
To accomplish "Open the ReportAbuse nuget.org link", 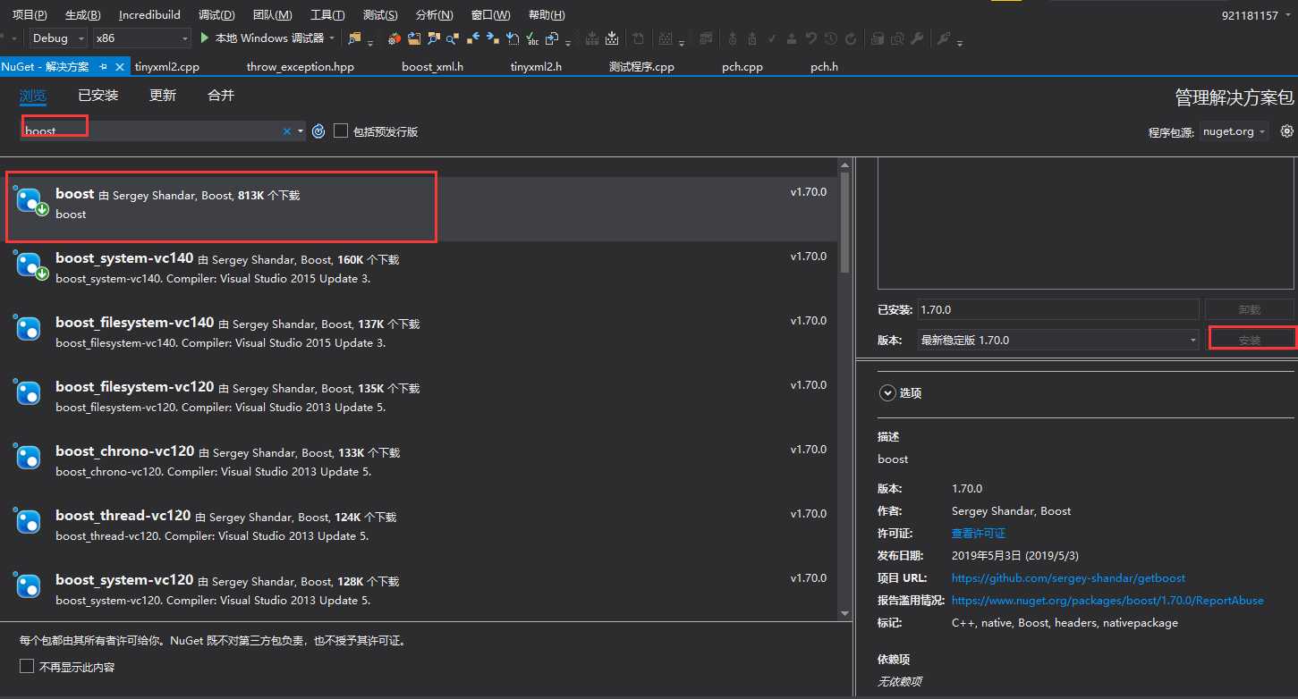I will click(1107, 600).
